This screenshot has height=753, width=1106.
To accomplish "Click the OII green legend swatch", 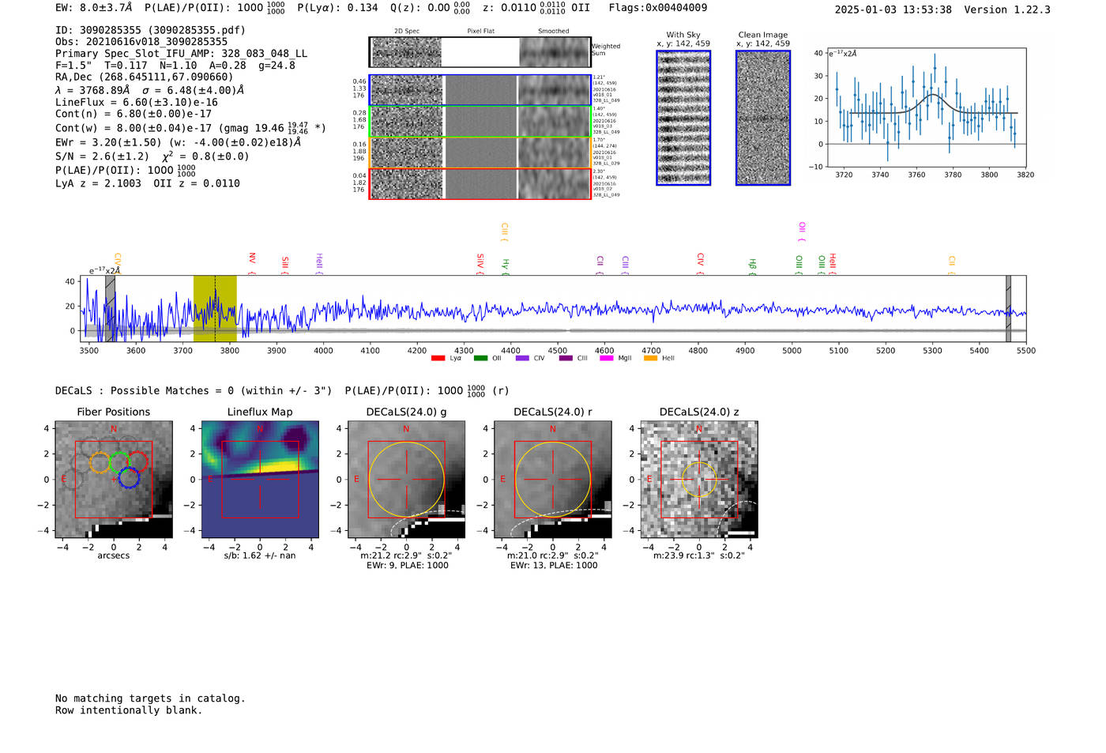I will 480,358.
